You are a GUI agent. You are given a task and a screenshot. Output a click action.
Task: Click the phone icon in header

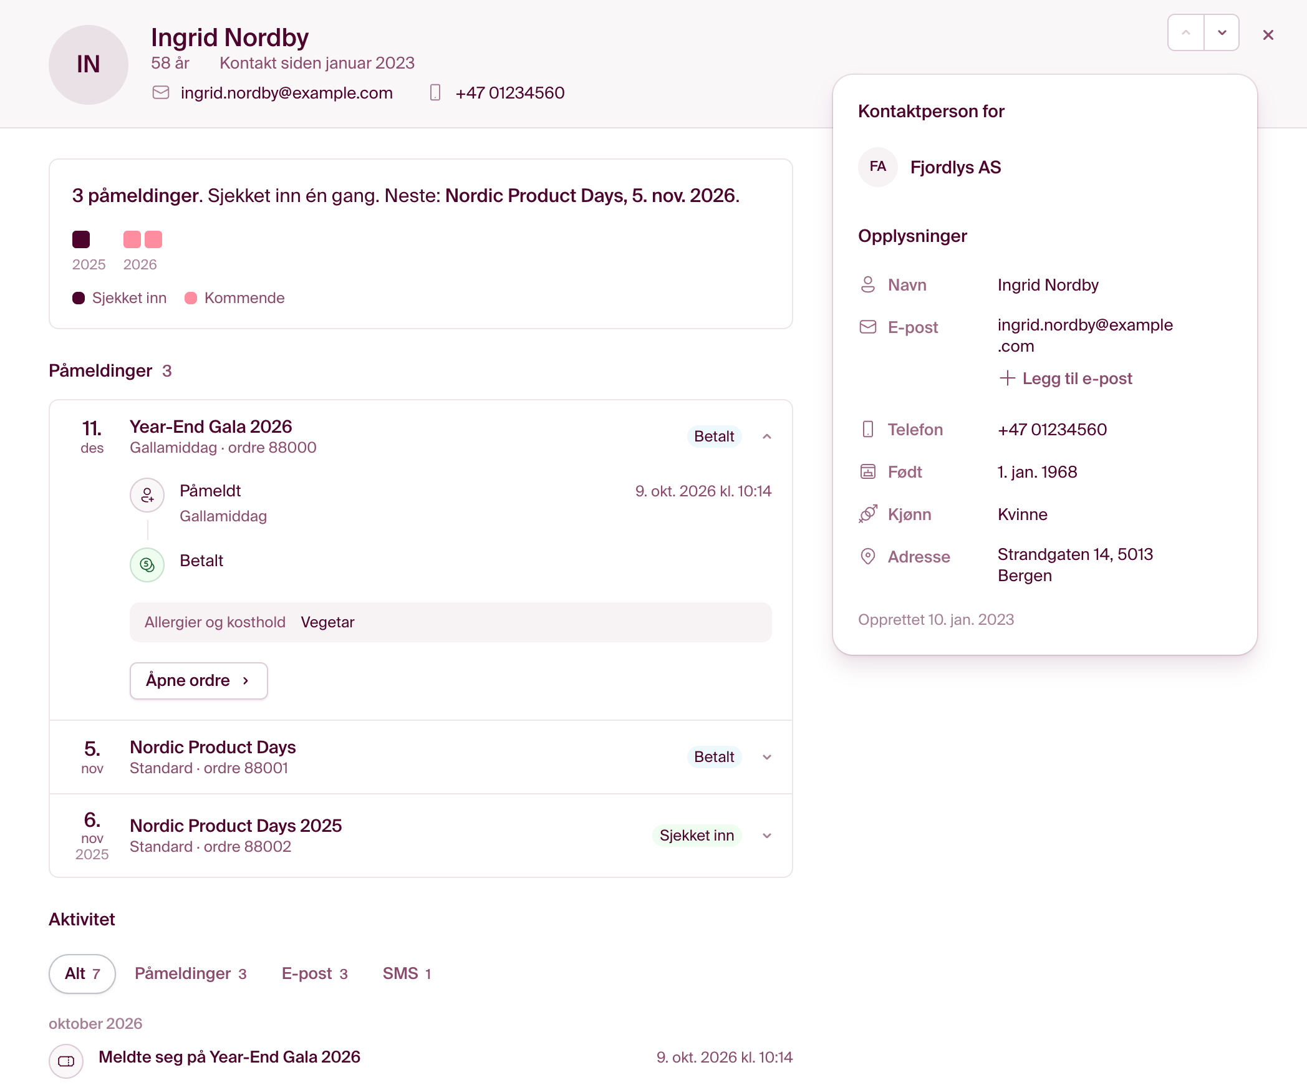pyautogui.click(x=435, y=93)
